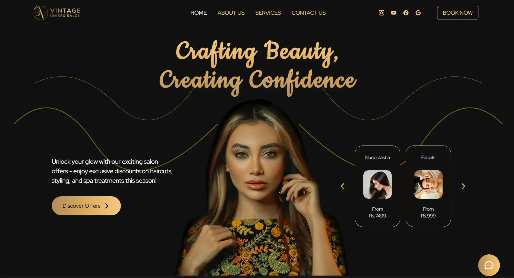
Task: Navigate to SERVICES in the menu
Action: click(x=268, y=13)
